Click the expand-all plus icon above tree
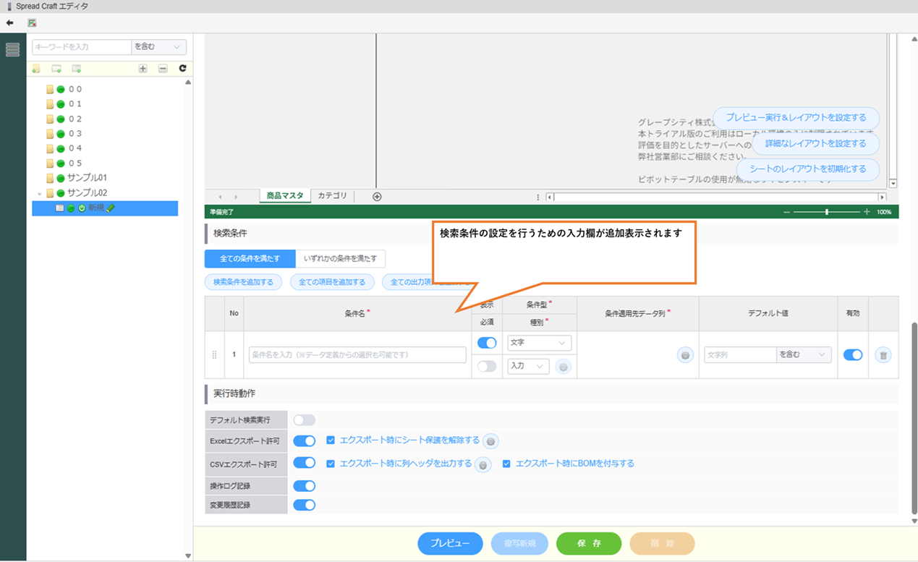Viewport: 918px width, 562px height. pyautogui.click(x=143, y=69)
